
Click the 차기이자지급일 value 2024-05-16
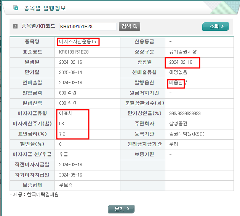pyautogui.click(x=70, y=175)
